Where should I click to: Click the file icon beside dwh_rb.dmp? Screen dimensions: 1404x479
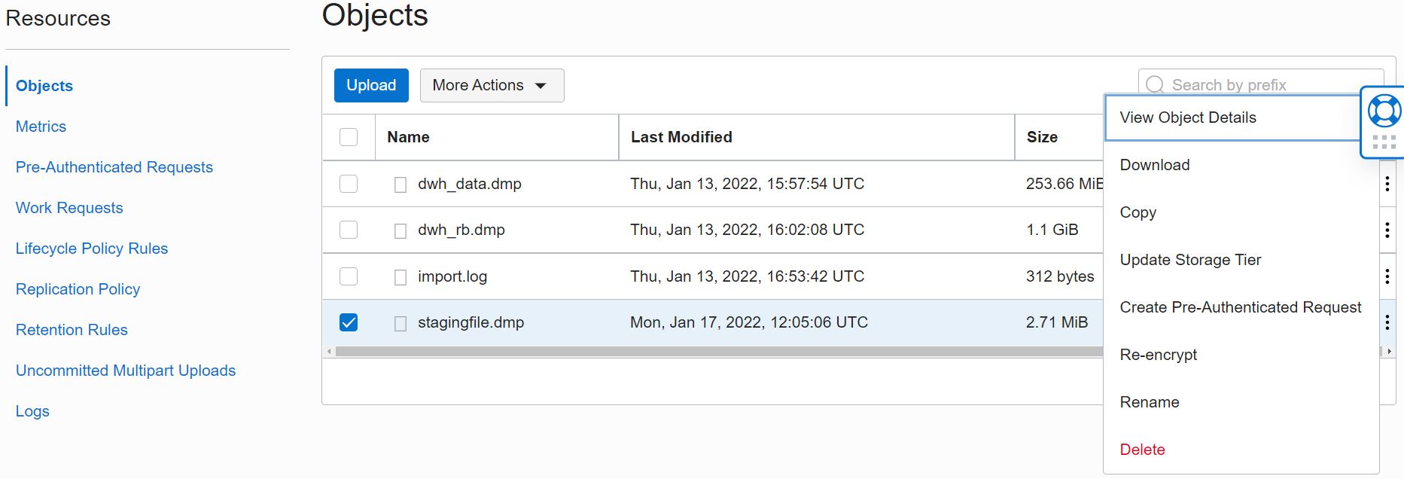(400, 230)
